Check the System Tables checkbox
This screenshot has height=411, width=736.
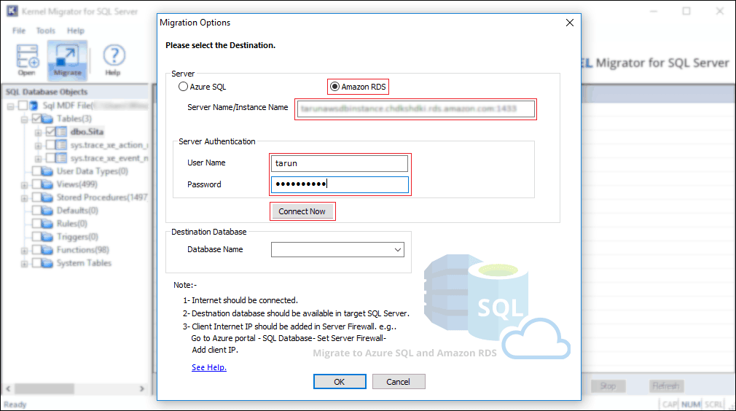36,263
